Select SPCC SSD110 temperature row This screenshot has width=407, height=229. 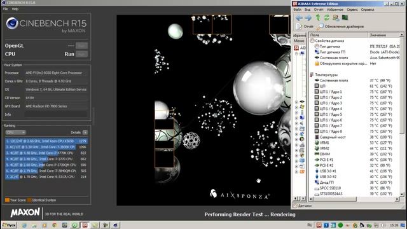(x=354, y=188)
